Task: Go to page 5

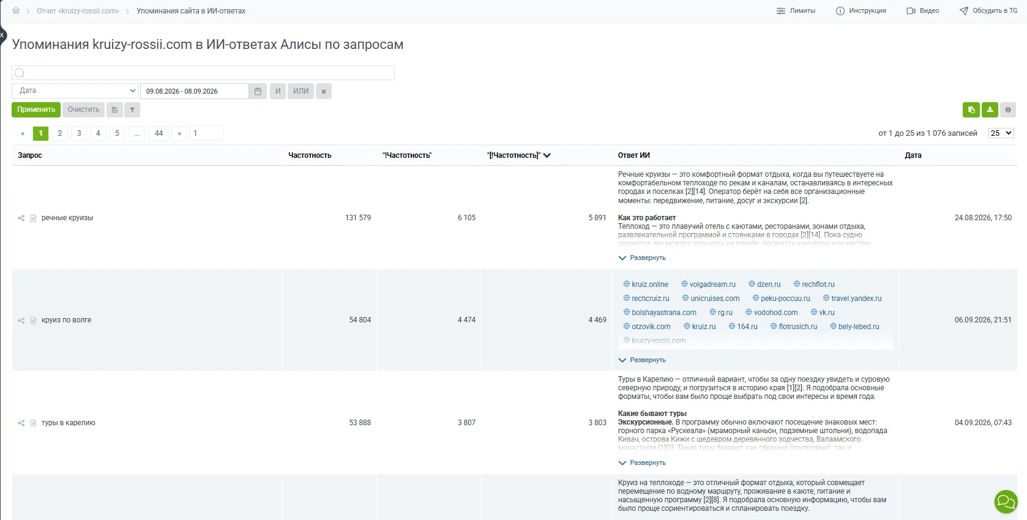Action: (x=117, y=133)
